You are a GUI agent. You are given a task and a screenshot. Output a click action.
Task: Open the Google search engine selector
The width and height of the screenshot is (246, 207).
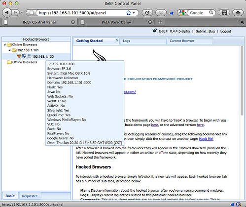(x=182, y=13)
